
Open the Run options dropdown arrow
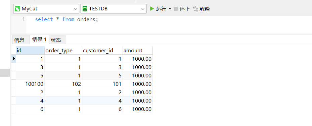[x=170, y=9]
